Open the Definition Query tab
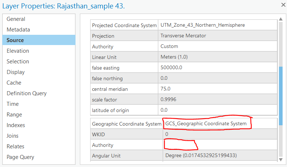The width and height of the screenshot is (287, 167). [x=27, y=93]
